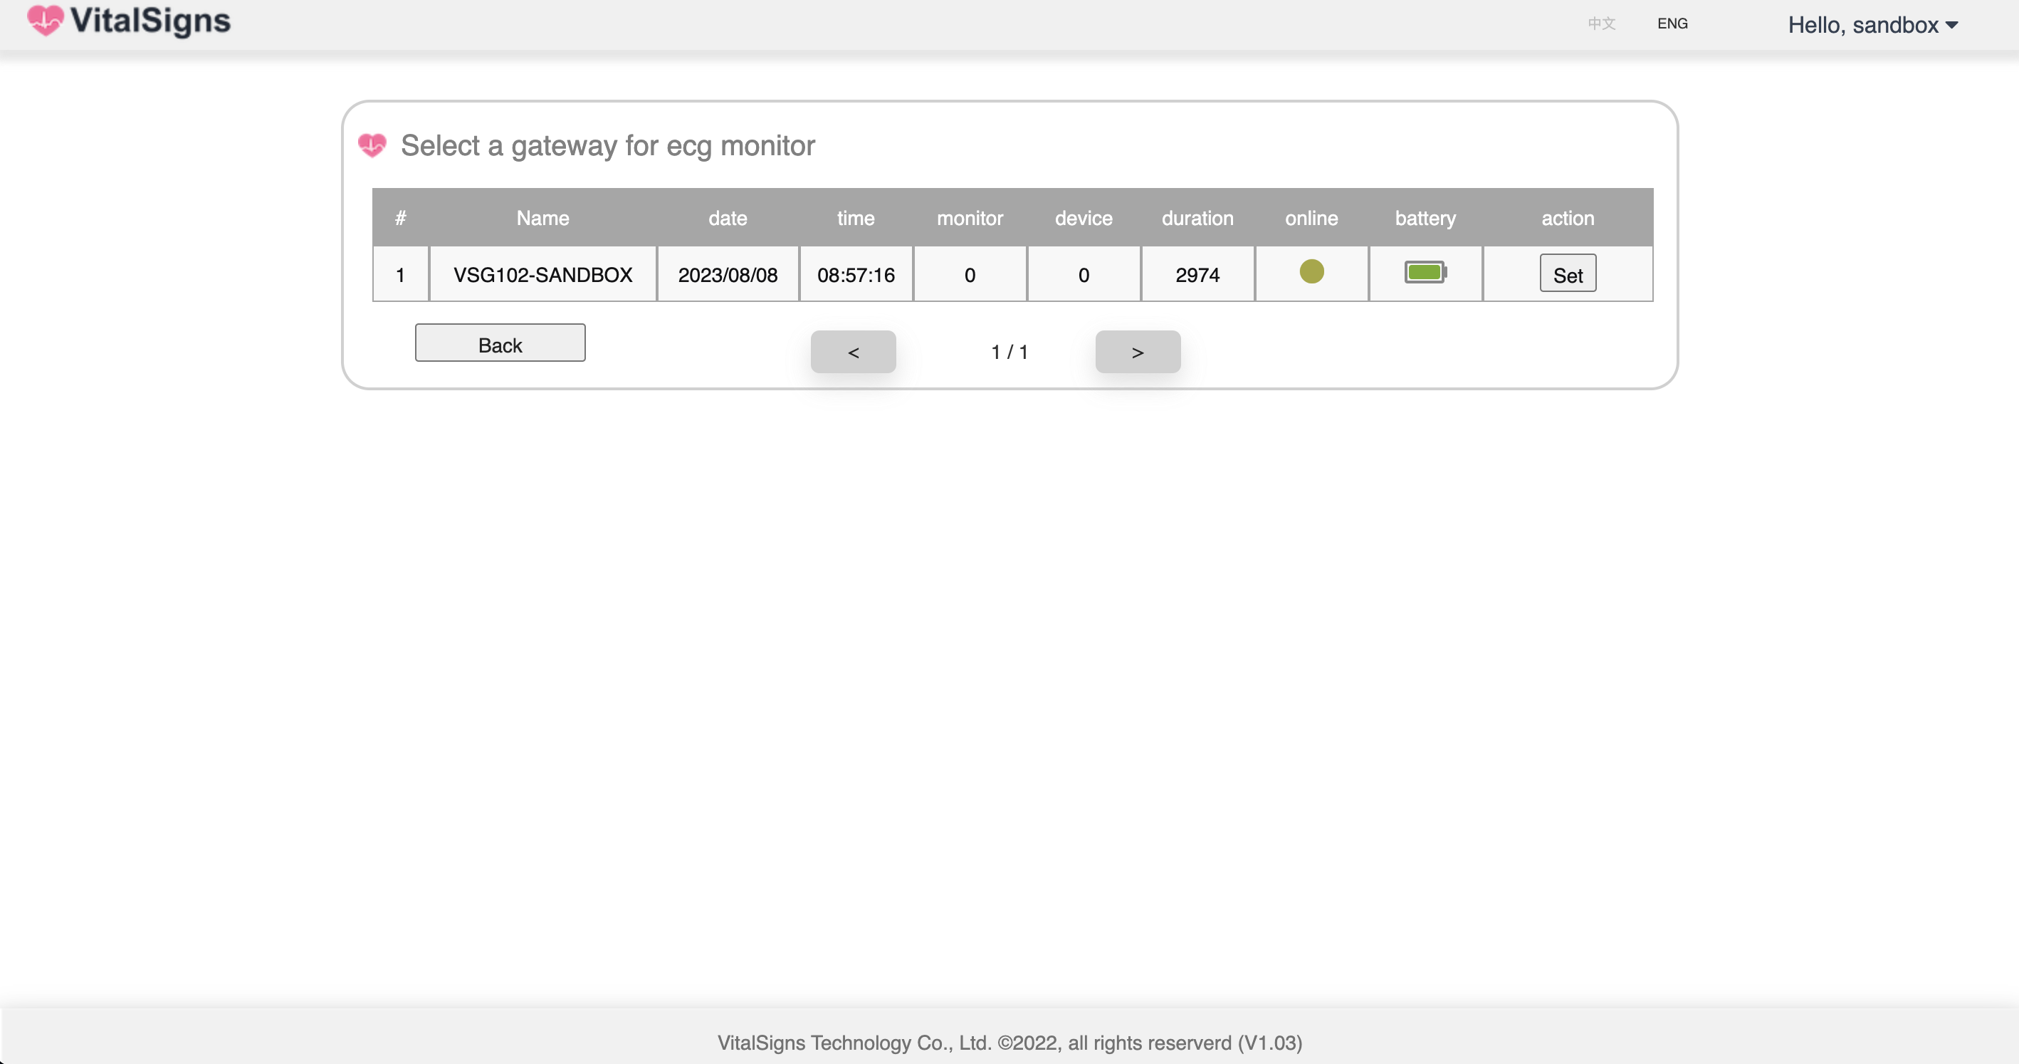This screenshot has height=1064, width=2019.
Task: Click the 'Select a gateway for ecg monitor' heading
Action: pyautogui.click(x=607, y=146)
